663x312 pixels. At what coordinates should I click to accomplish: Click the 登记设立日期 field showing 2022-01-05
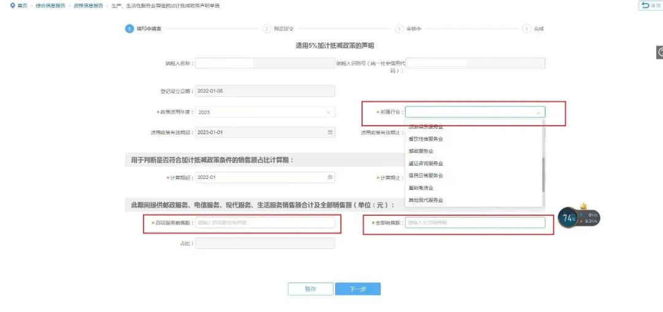pyautogui.click(x=265, y=91)
